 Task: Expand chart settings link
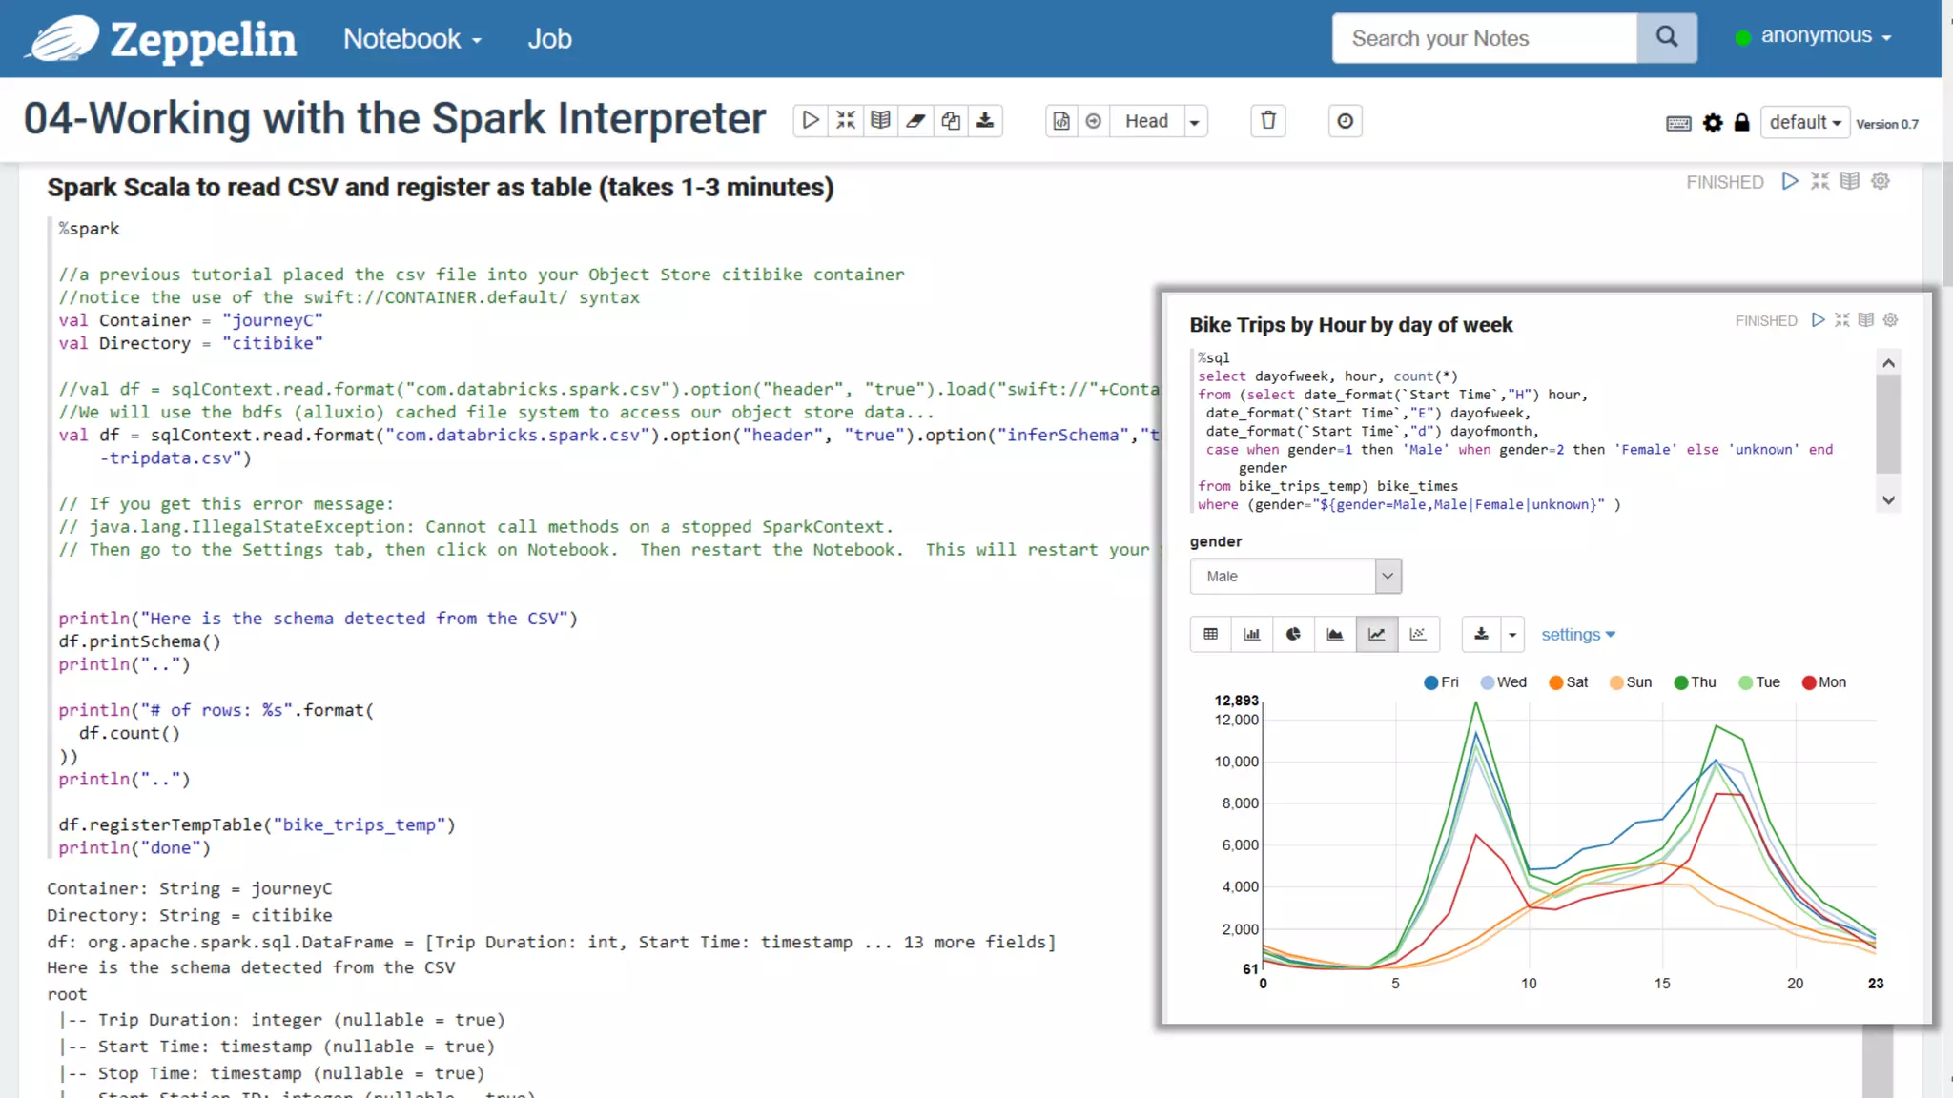click(x=1577, y=635)
